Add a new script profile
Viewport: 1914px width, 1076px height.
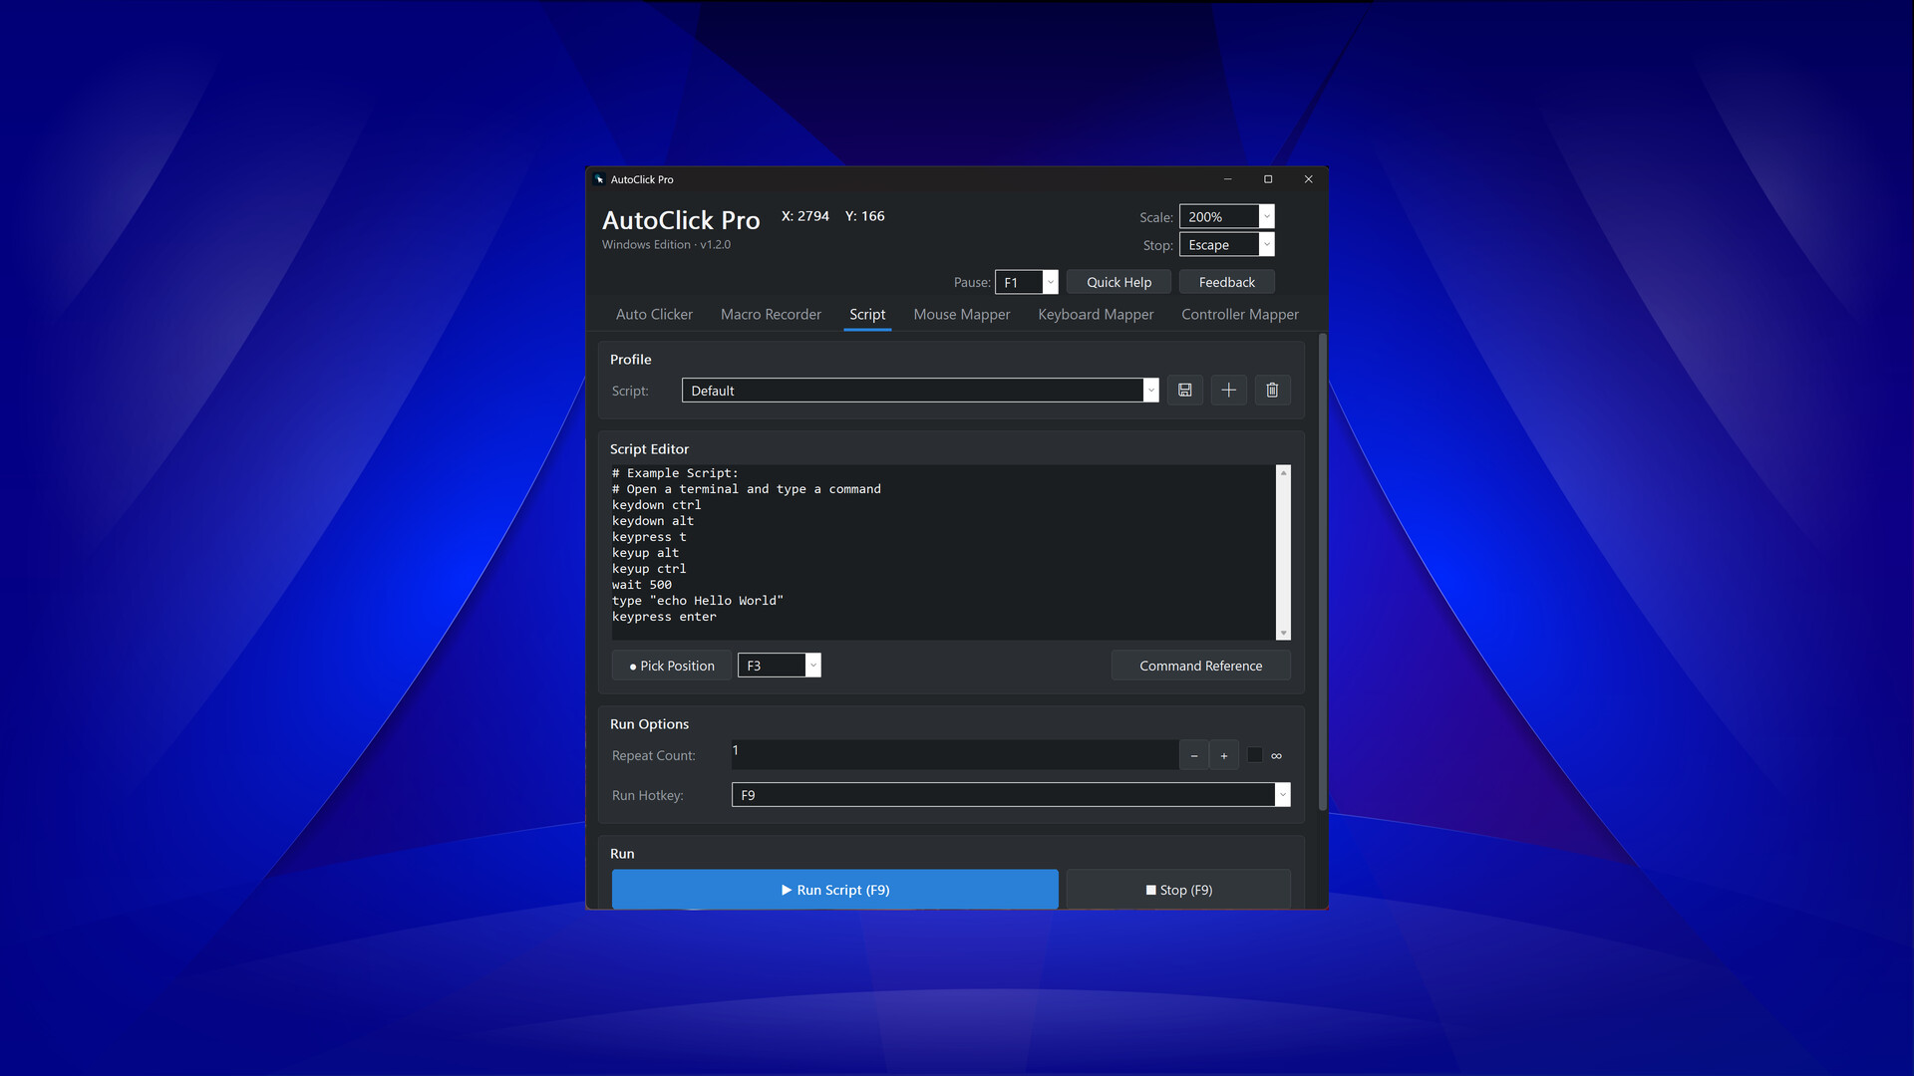tap(1228, 391)
